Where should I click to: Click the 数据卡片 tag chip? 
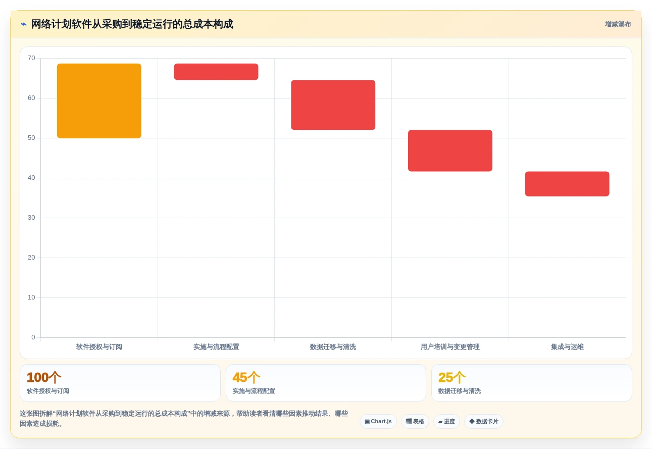484,422
